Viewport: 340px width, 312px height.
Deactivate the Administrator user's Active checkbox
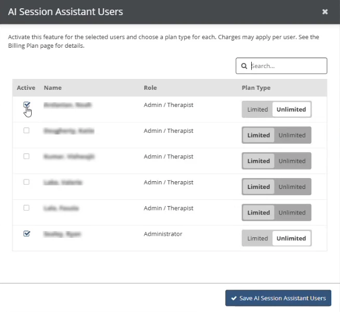point(26,234)
